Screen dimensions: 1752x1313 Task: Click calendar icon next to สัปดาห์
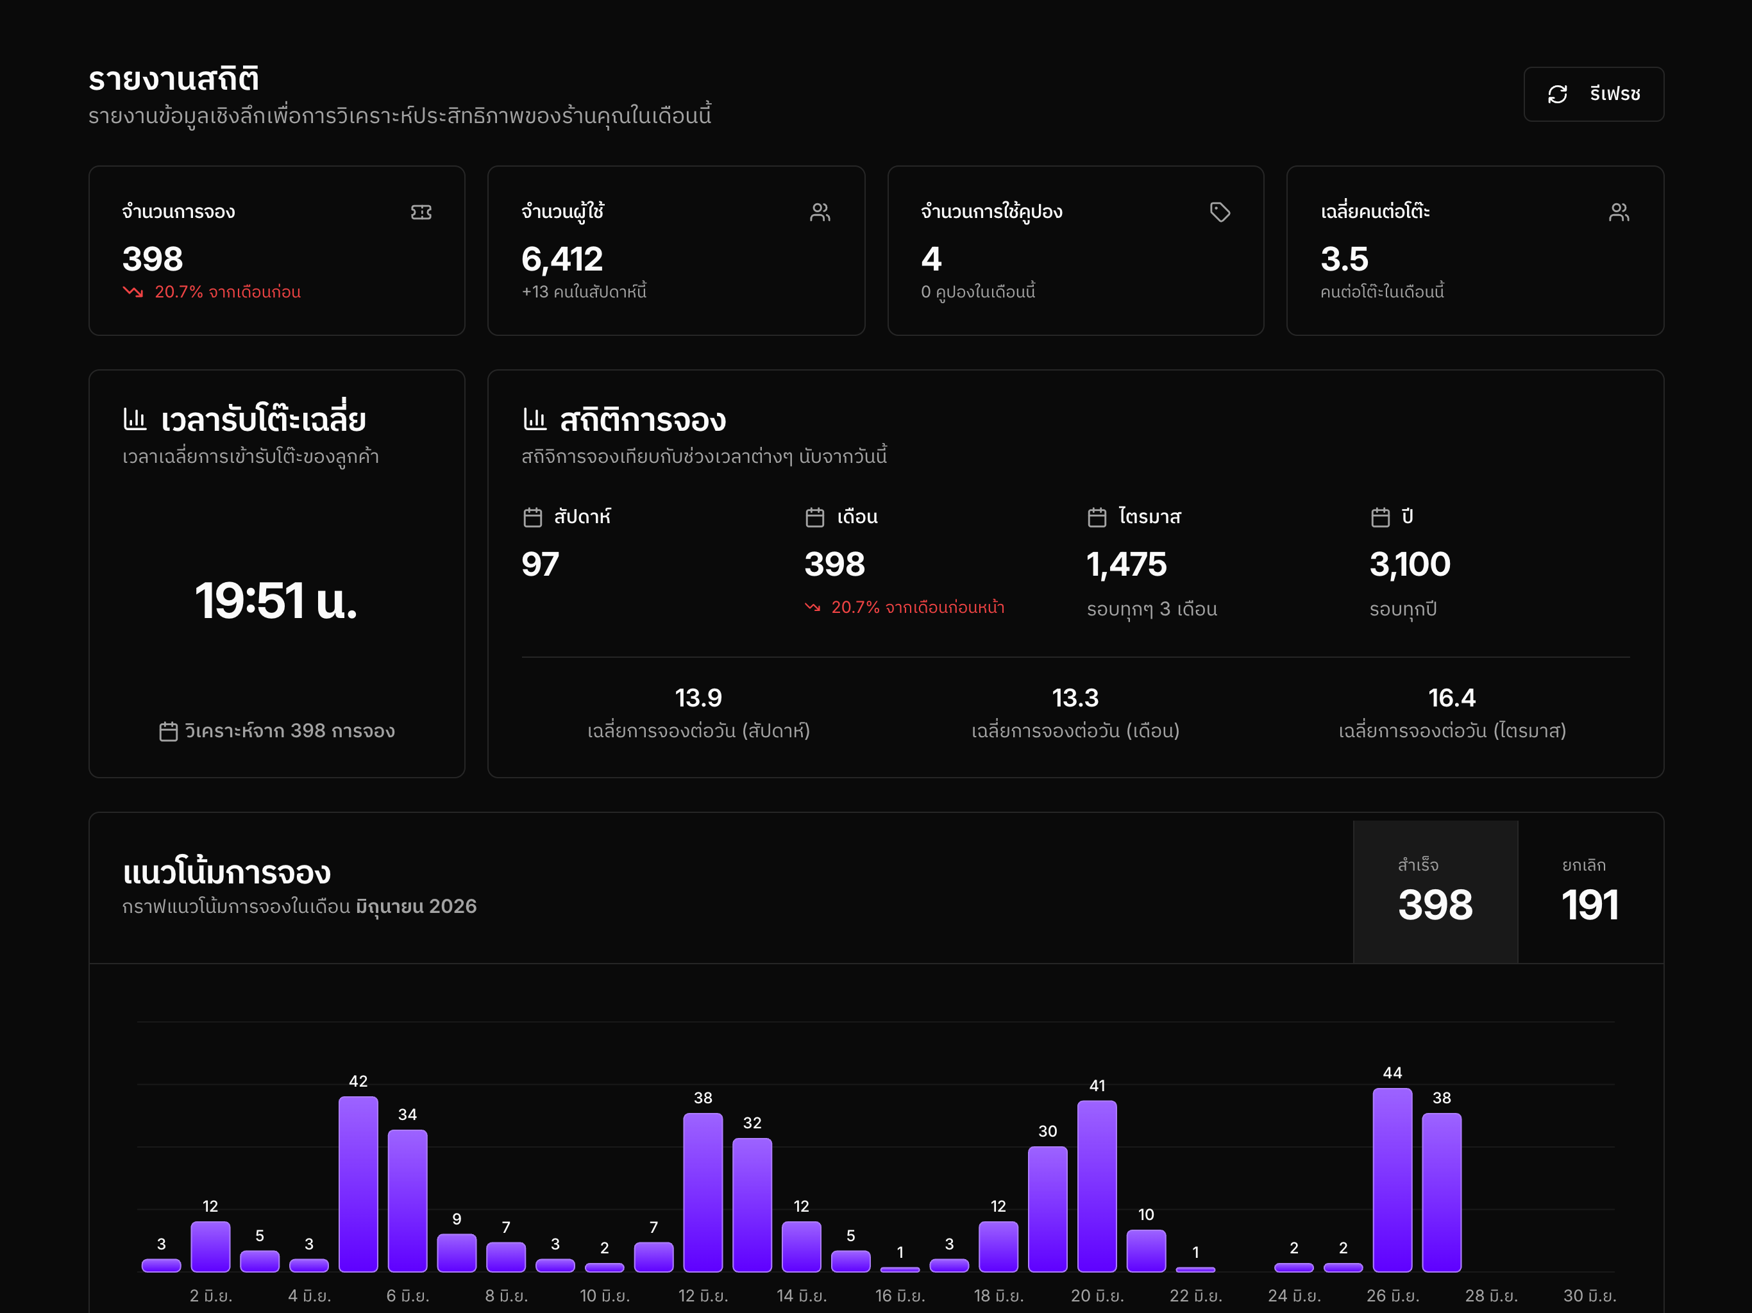point(533,517)
